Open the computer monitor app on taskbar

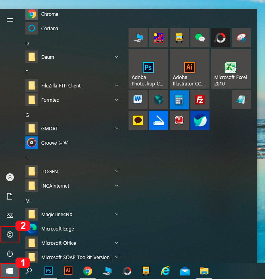[108, 271]
